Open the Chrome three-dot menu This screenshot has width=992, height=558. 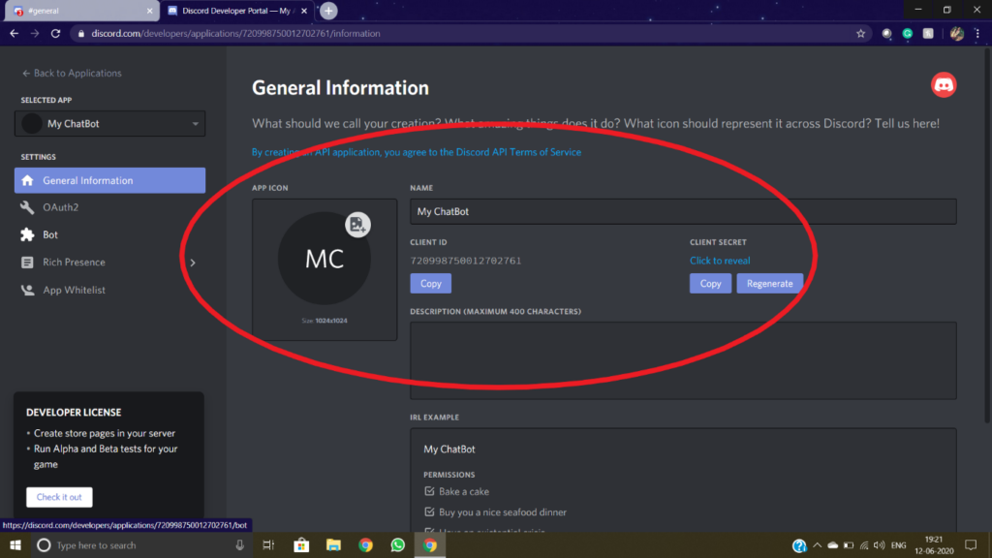tap(977, 34)
